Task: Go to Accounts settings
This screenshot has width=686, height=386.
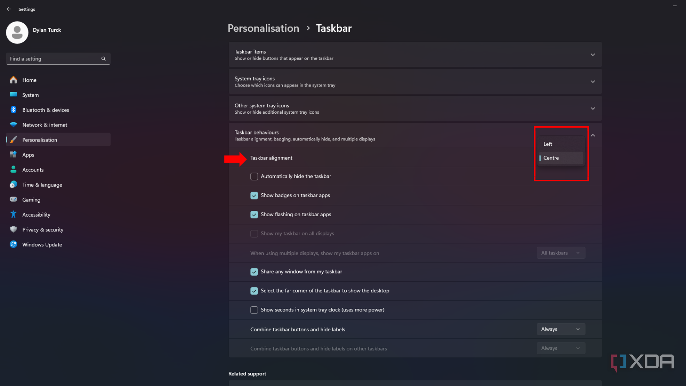Action: [x=33, y=169]
